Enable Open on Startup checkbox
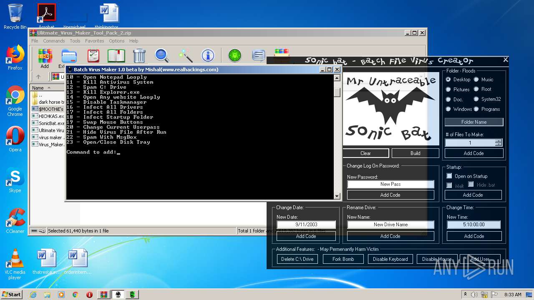This screenshot has width=534, height=300. 449,176
